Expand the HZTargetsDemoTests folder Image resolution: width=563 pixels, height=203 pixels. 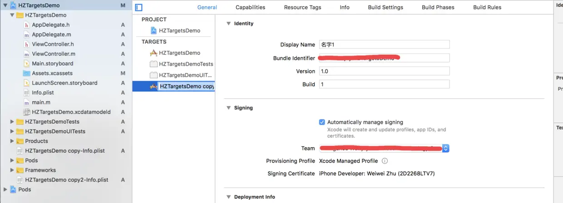pos(12,122)
